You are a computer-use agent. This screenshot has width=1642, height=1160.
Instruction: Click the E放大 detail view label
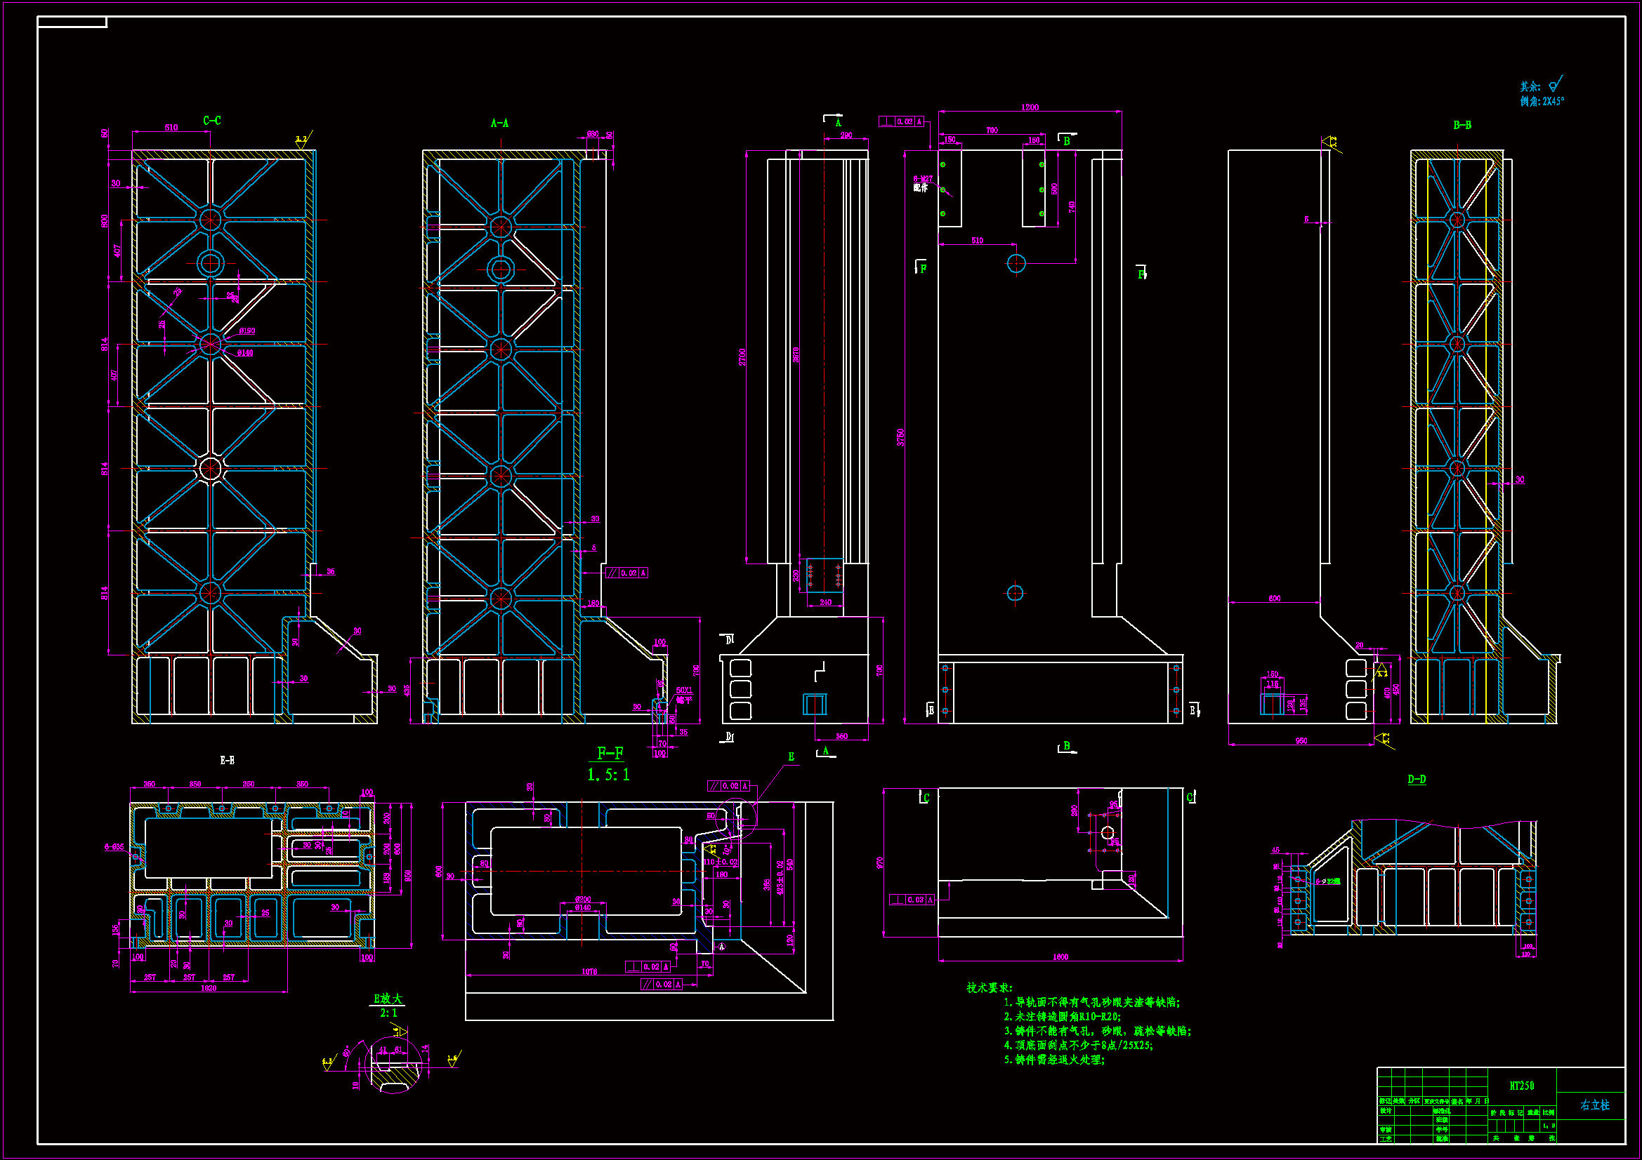pos(388,999)
